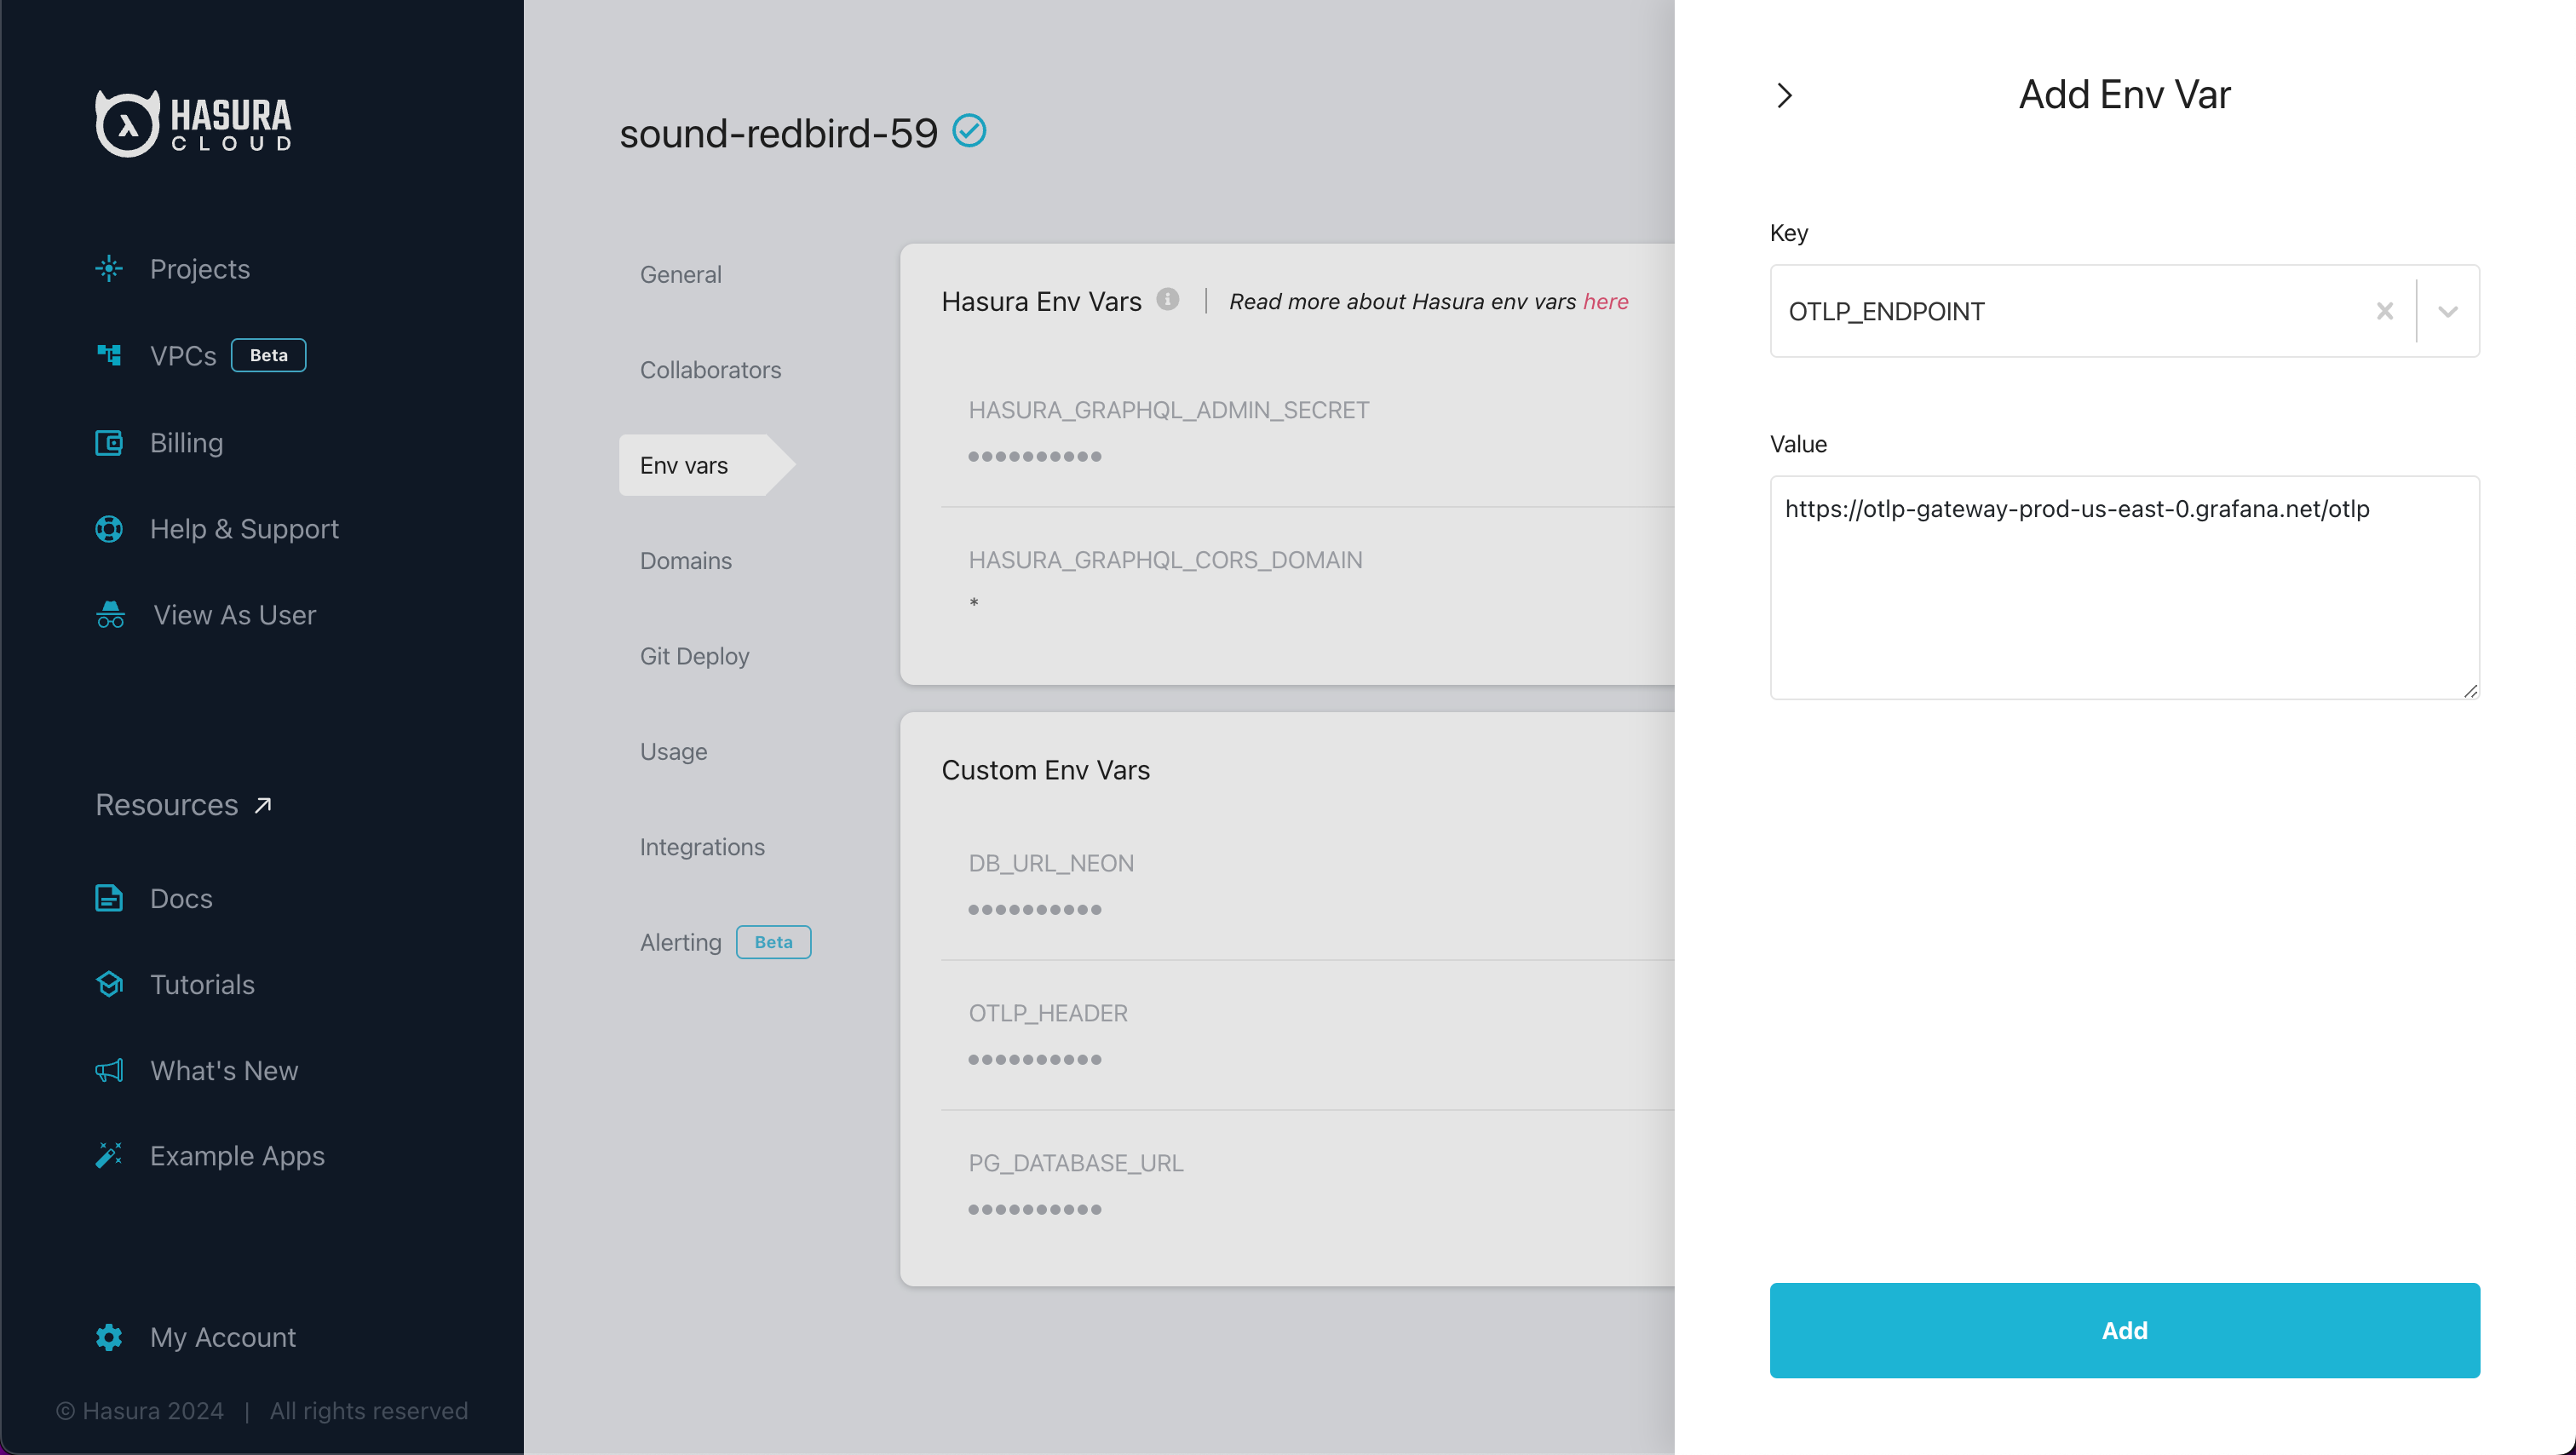
Task: Switch to the Domains tab
Action: point(686,560)
